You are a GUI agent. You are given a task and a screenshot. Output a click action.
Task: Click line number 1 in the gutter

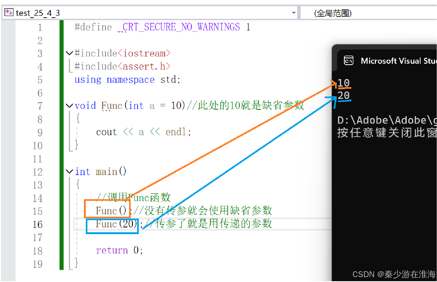pyautogui.click(x=40, y=27)
